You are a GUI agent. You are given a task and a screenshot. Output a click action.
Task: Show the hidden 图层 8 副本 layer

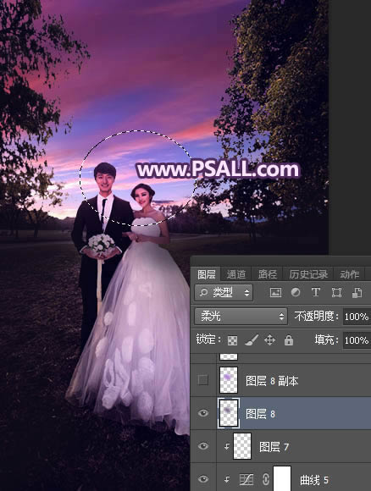(x=203, y=380)
